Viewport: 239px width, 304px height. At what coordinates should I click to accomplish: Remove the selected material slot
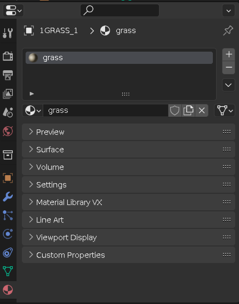(229, 68)
